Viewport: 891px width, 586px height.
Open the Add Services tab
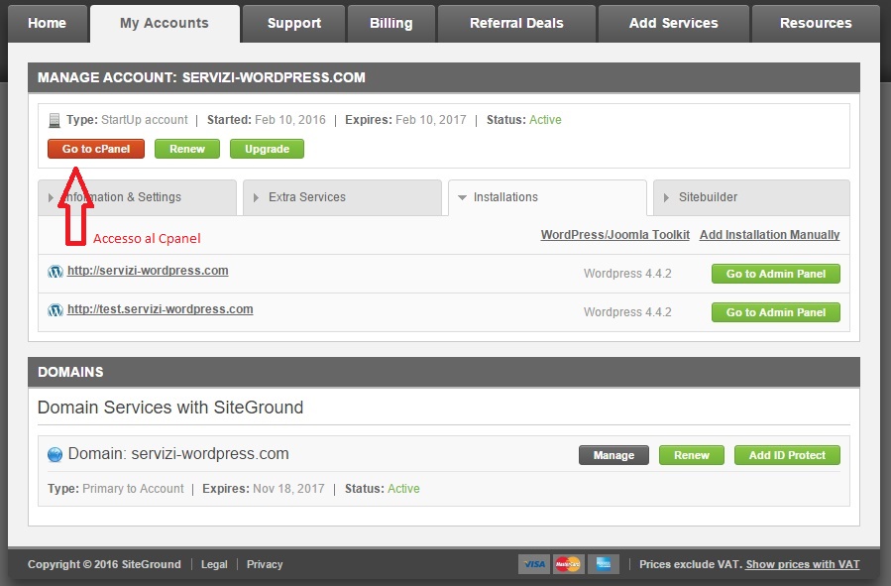(x=673, y=24)
